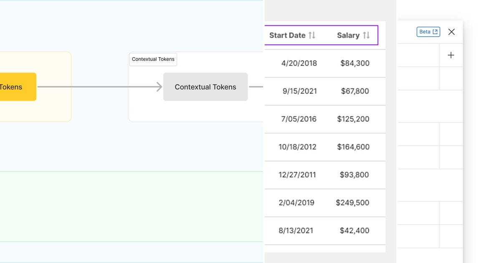
Task: Select the $84,300 salary cell
Action: tap(355, 63)
